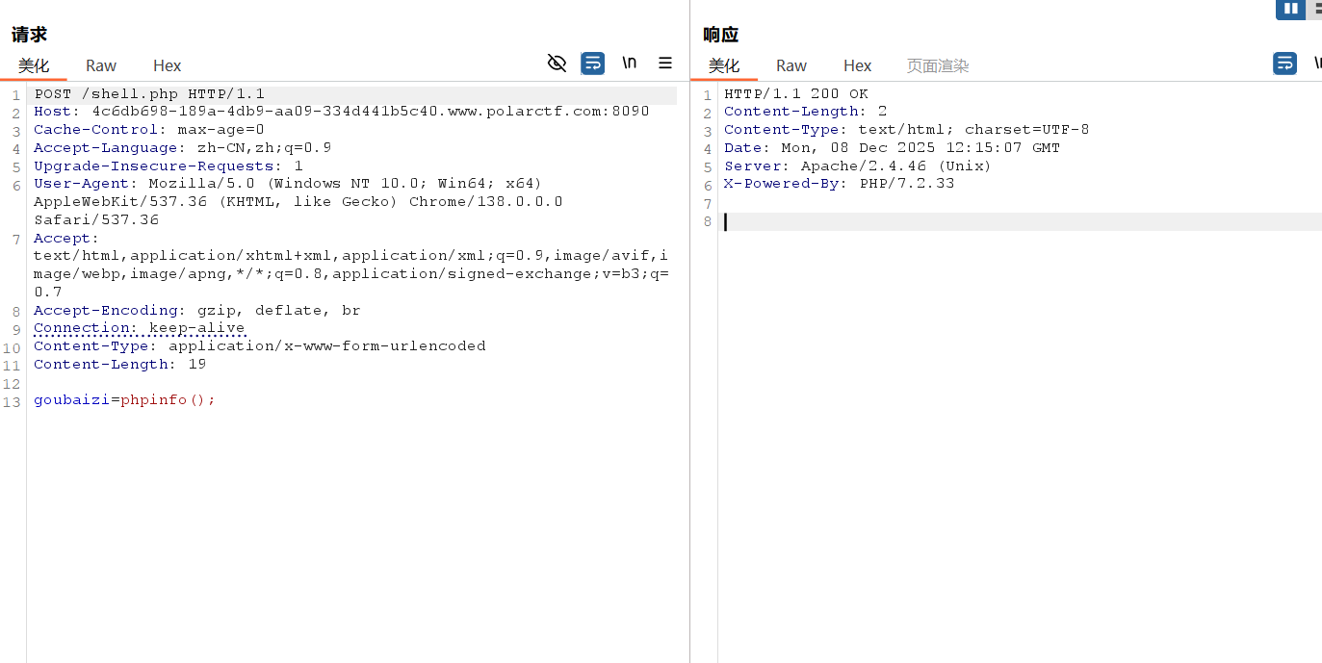
Task: Click the response Date header line
Action: [893, 148]
